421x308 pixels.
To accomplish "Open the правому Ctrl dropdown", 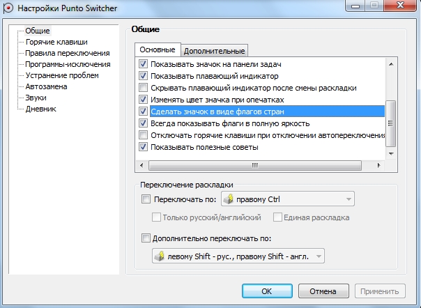I will click(288, 199).
